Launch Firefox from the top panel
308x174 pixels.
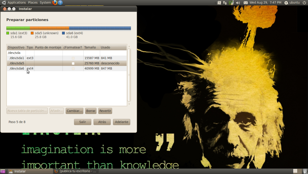point(55,2)
